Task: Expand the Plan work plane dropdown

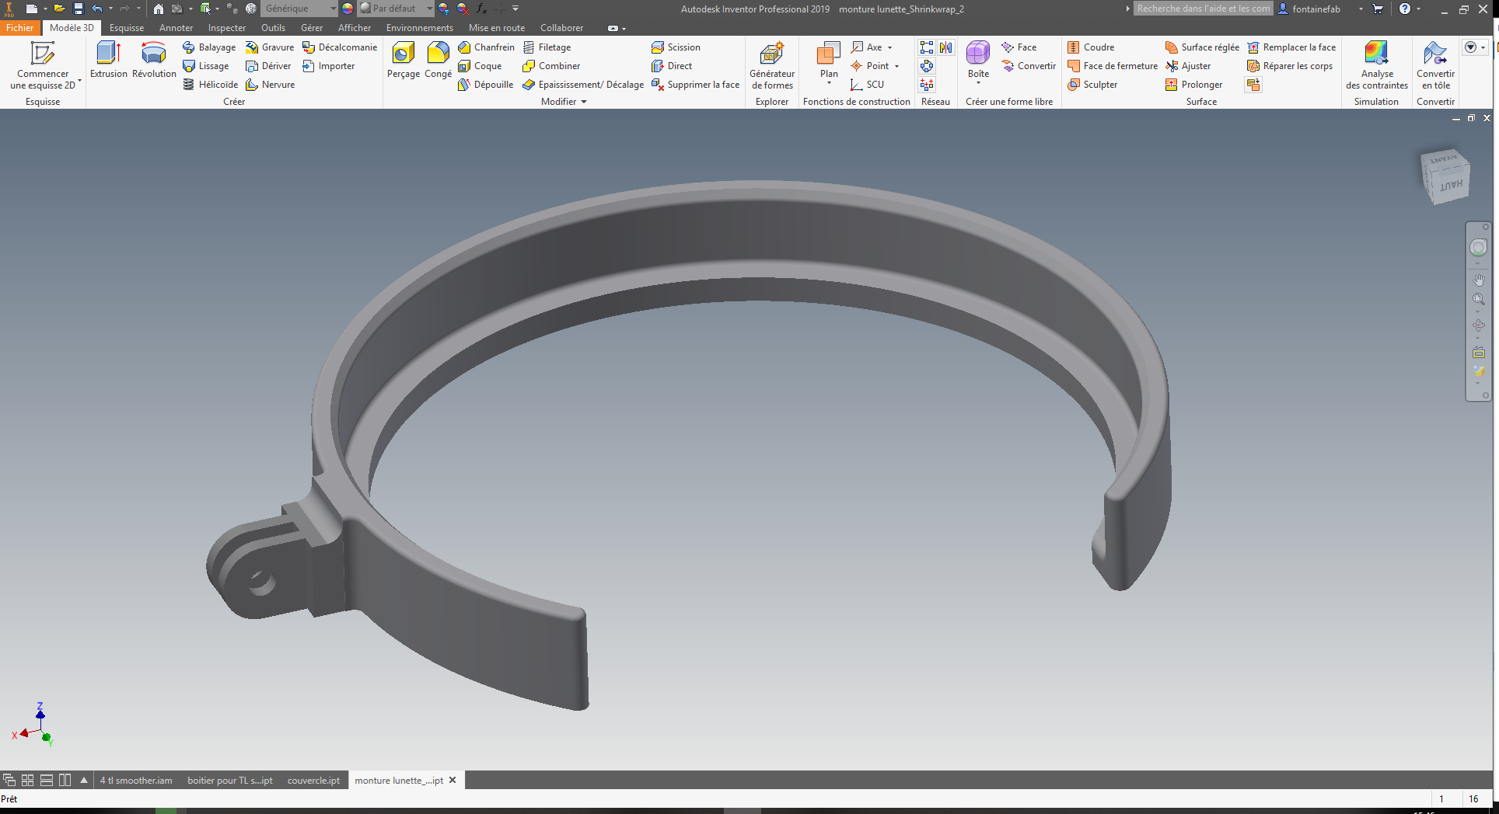Action: (x=829, y=82)
